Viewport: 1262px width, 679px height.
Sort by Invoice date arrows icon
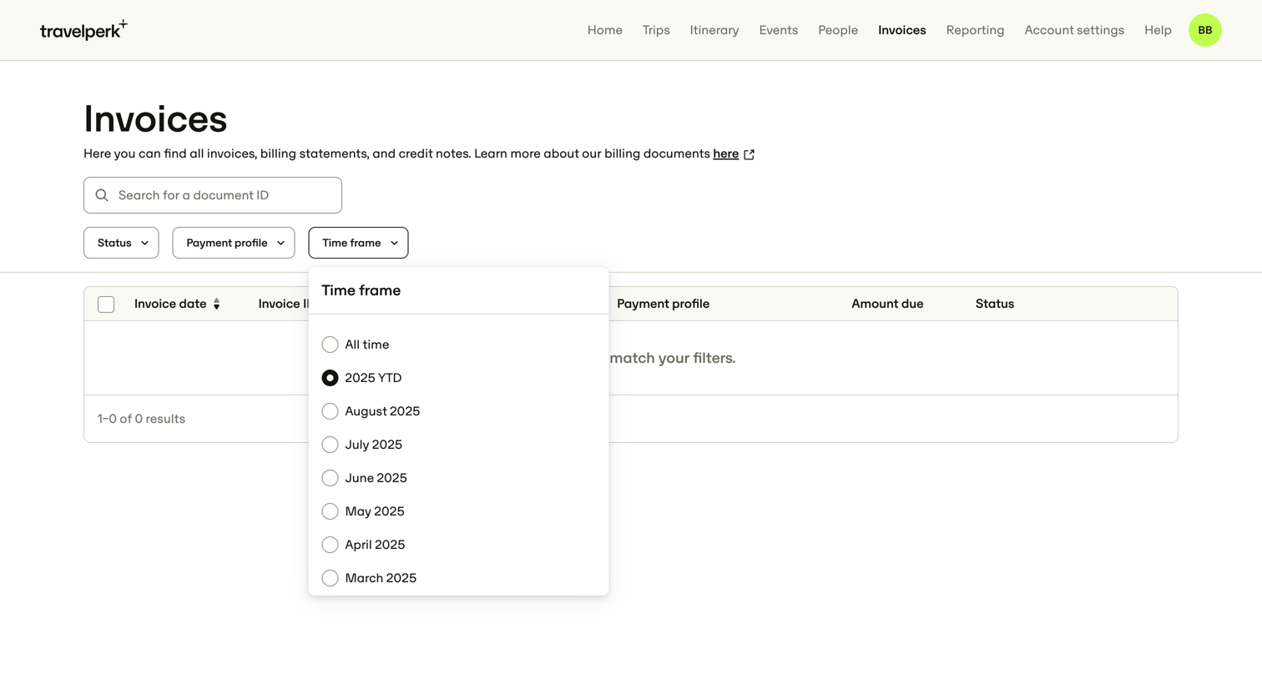point(216,304)
